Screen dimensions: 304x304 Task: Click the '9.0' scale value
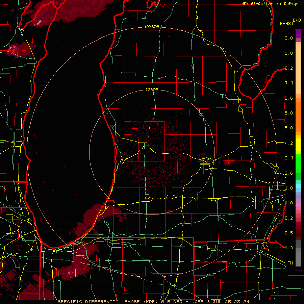(289, 53)
